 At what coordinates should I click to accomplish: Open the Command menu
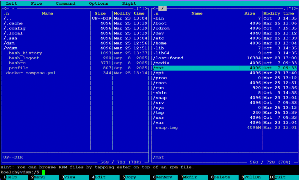(x=65, y=3)
